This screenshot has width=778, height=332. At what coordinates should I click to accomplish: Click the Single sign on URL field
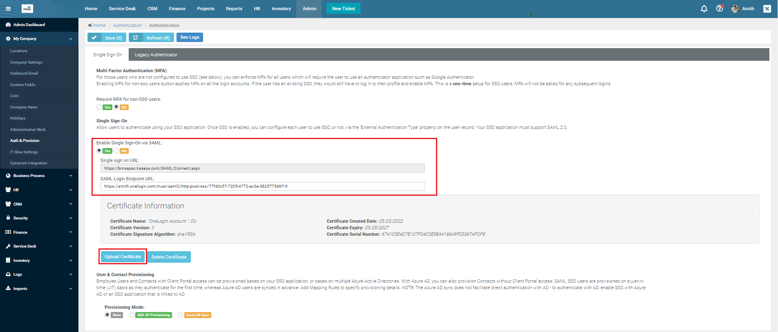coord(262,168)
